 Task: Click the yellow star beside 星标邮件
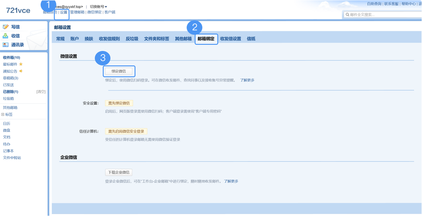tap(21, 64)
